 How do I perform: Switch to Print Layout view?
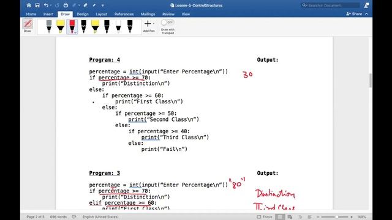pyautogui.click(x=280, y=217)
